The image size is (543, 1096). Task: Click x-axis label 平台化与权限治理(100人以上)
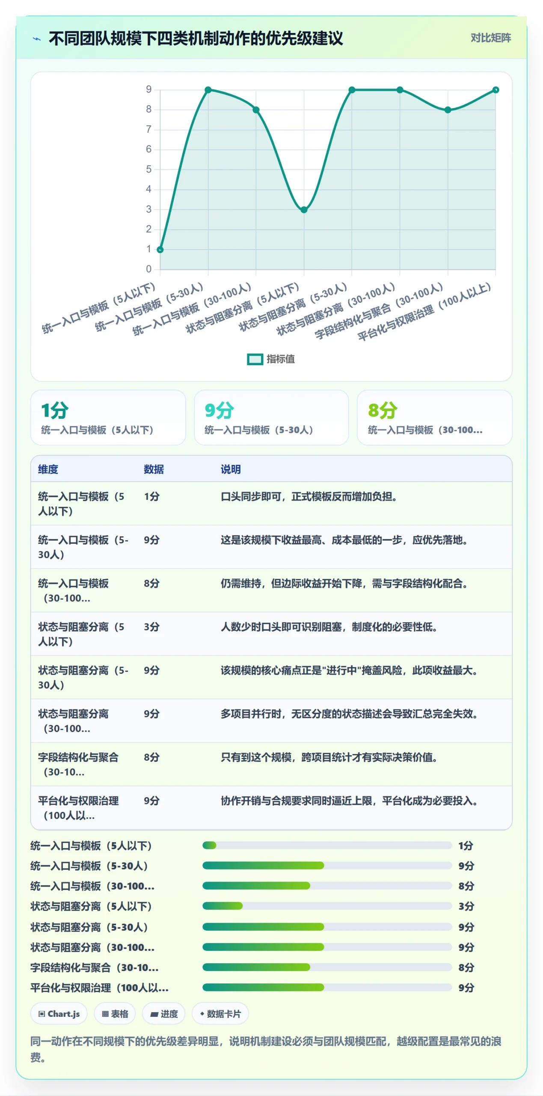click(424, 312)
